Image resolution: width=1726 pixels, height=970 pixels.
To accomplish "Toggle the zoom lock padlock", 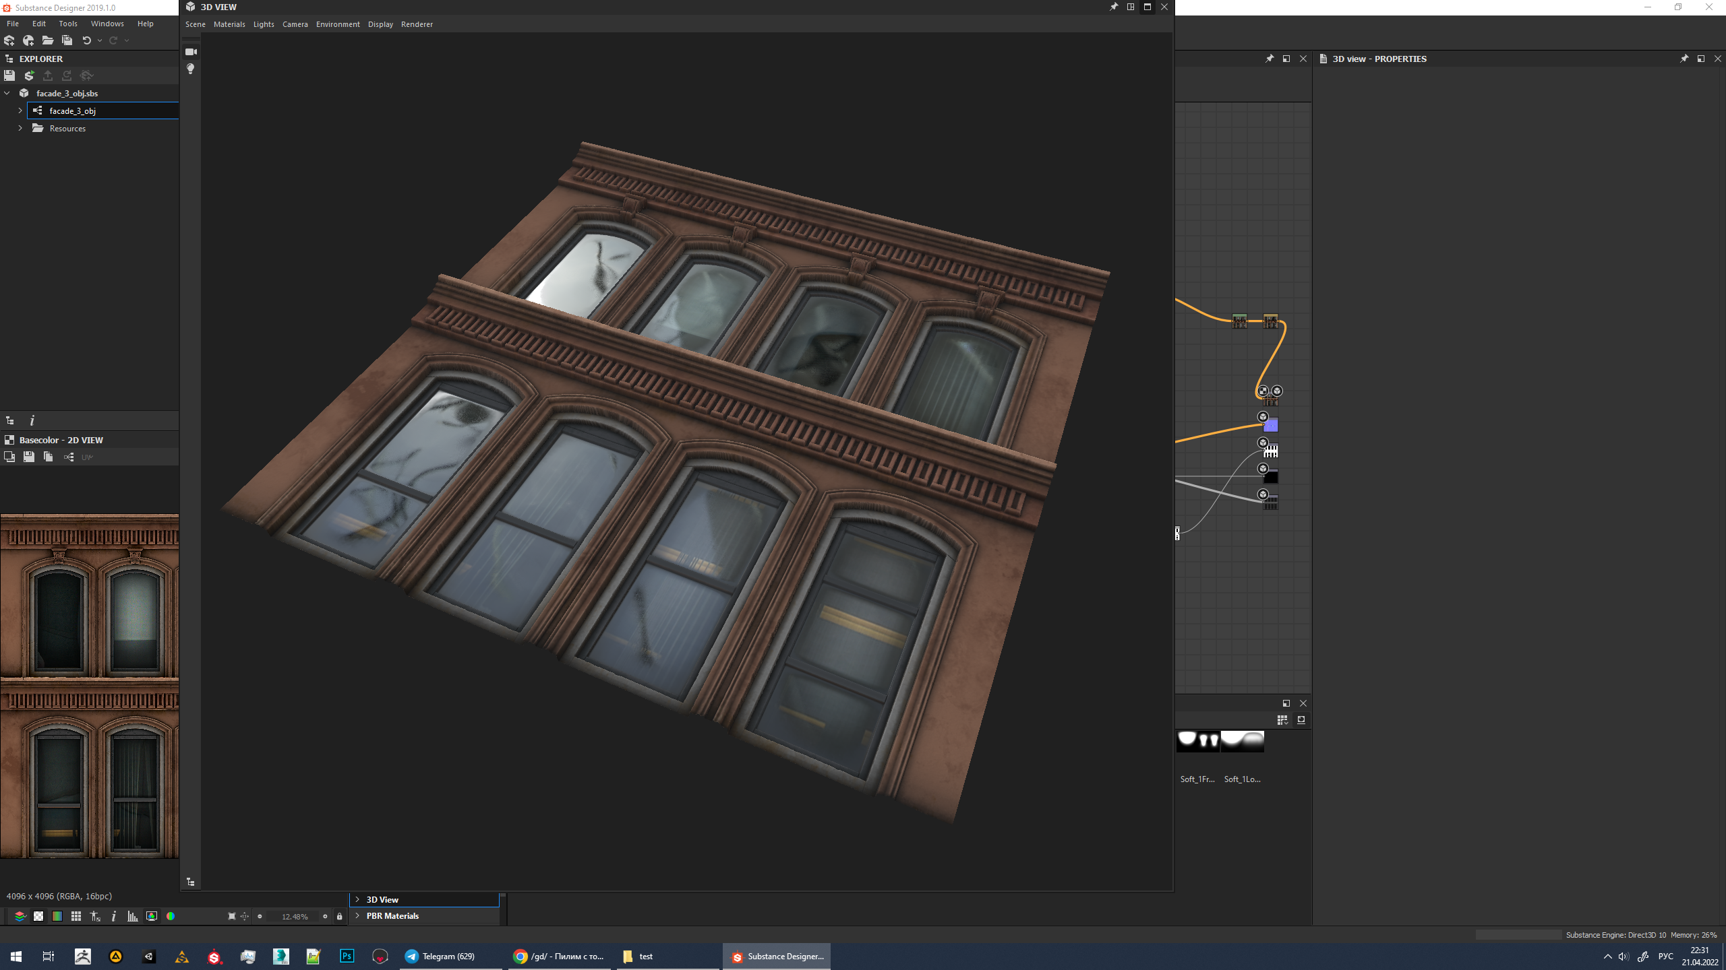I will (339, 916).
